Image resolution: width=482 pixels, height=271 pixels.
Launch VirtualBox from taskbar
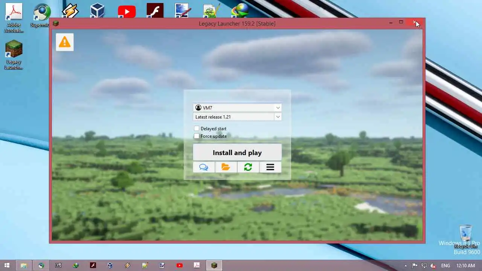click(x=110, y=265)
